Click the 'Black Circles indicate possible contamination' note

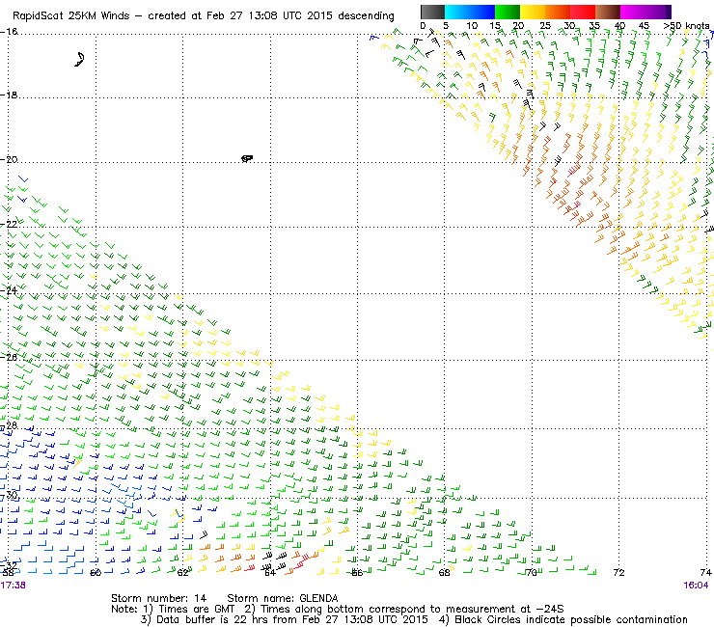click(563, 619)
